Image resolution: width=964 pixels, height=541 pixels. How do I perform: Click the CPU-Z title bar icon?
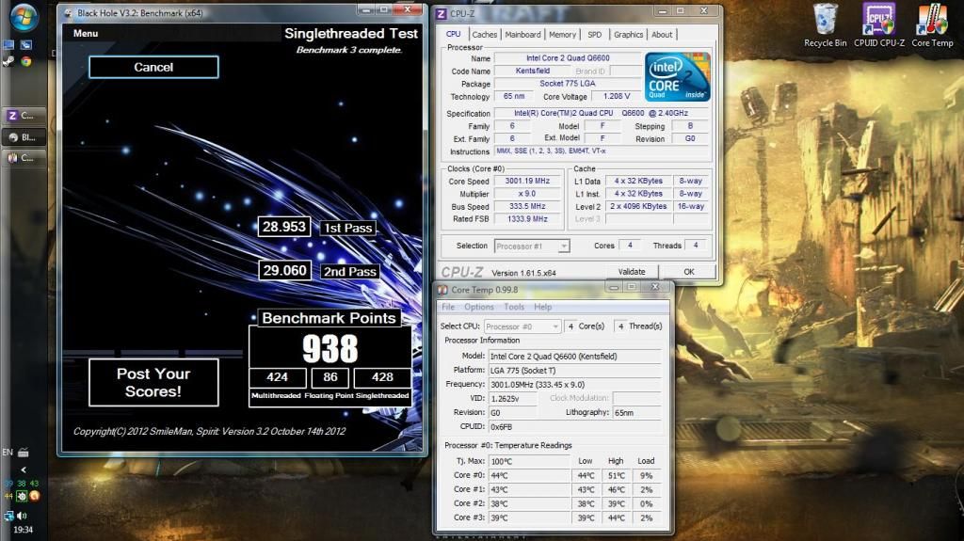pos(441,13)
